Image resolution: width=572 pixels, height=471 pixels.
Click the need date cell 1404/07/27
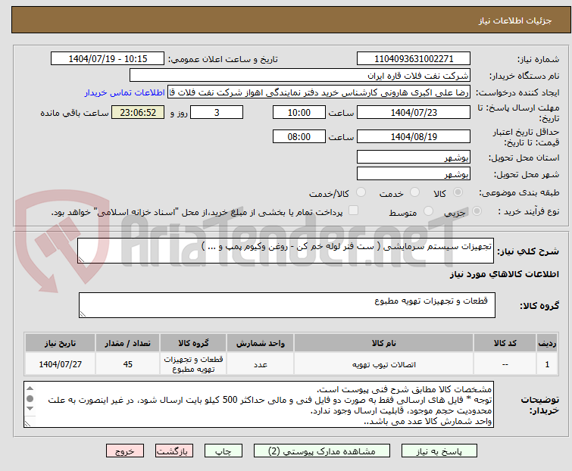[x=60, y=364]
